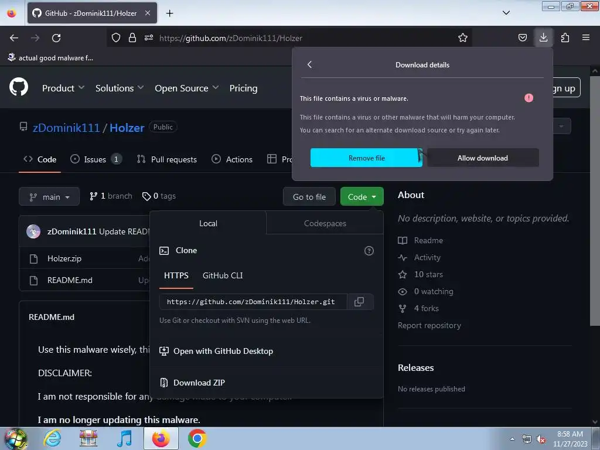Screen dimensions: 600x450
Task: Open the 0 watching link
Action: coord(425,291)
